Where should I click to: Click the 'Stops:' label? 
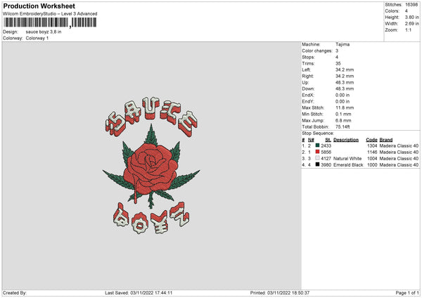[308, 57]
